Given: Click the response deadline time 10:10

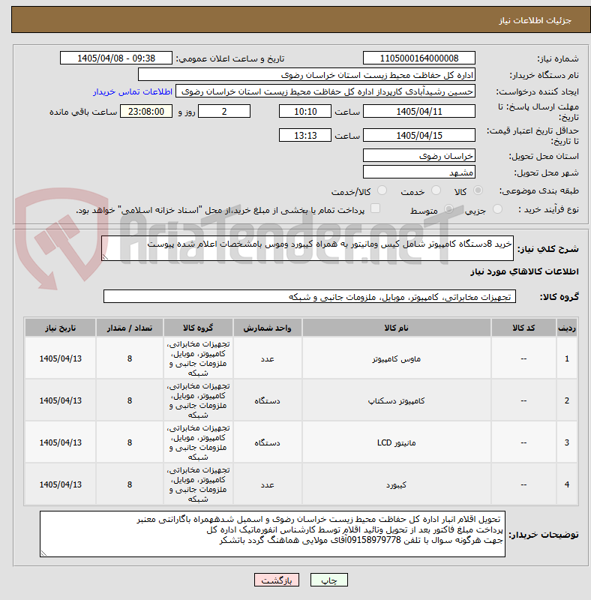Looking at the screenshot, I should point(305,111).
